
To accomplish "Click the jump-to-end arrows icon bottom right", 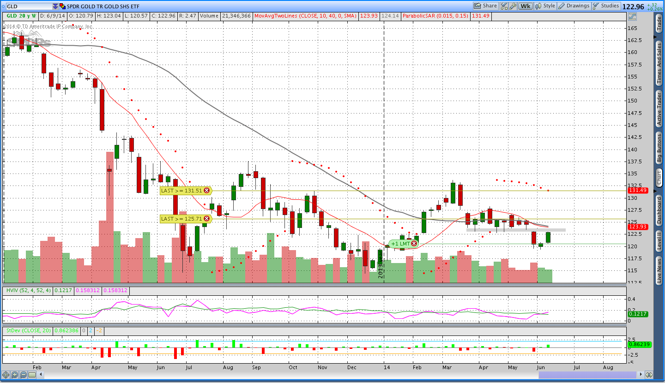I will 649,375.
